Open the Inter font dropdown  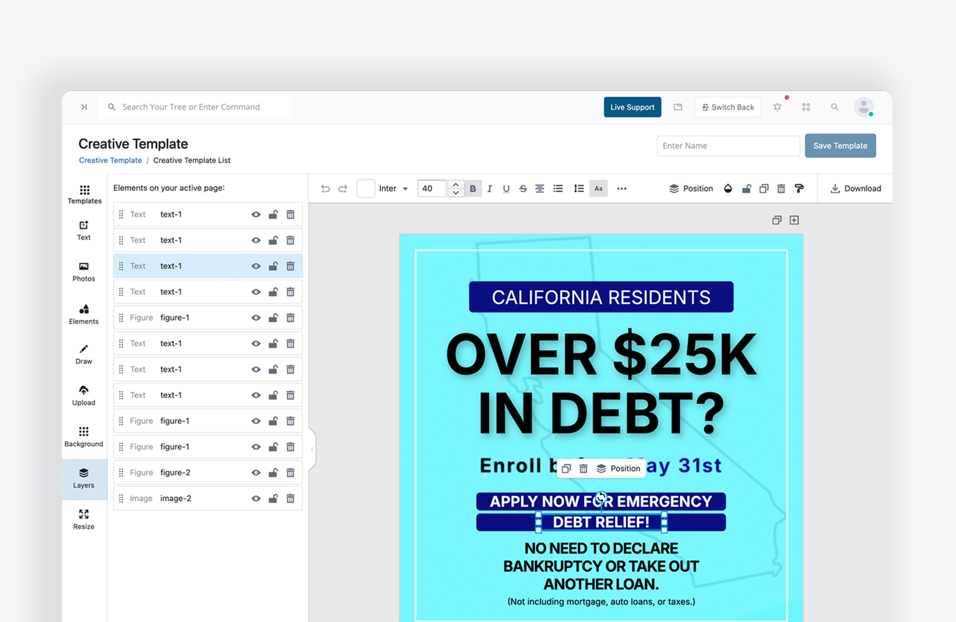[x=393, y=189]
